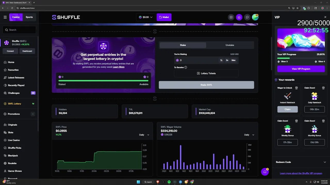
Task: Open Wager Volume Daily interval dropdown
Action: [249, 135]
